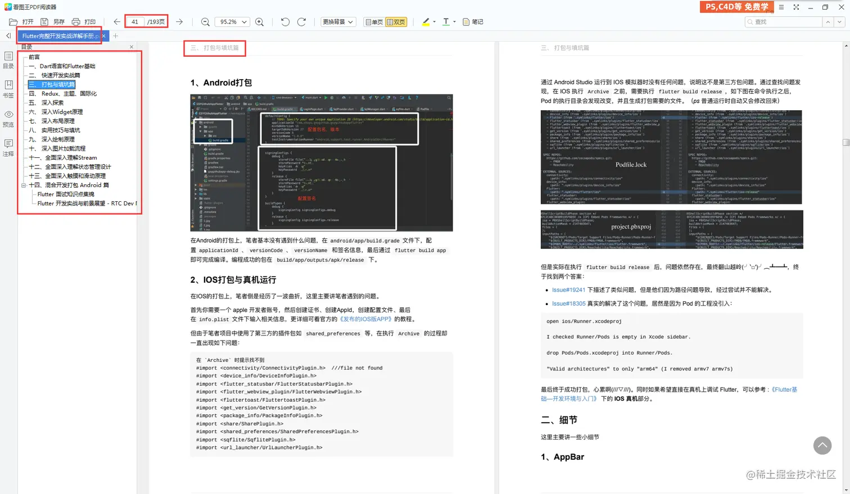The width and height of the screenshot is (850, 494).
Task: Click the 查找 search field
Action: pyautogui.click(x=784, y=22)
